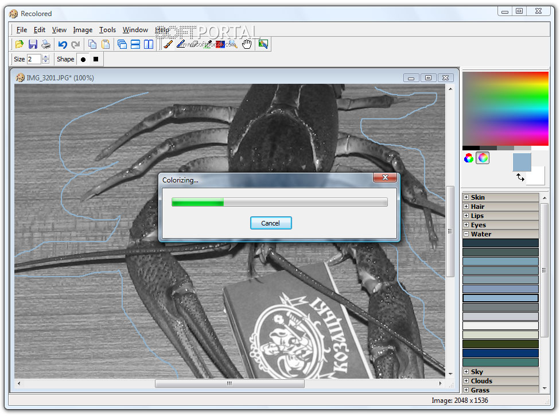The height and width of the screenshot is (416, 560).
Task: Open the Image menu
Action: point(83,30)
